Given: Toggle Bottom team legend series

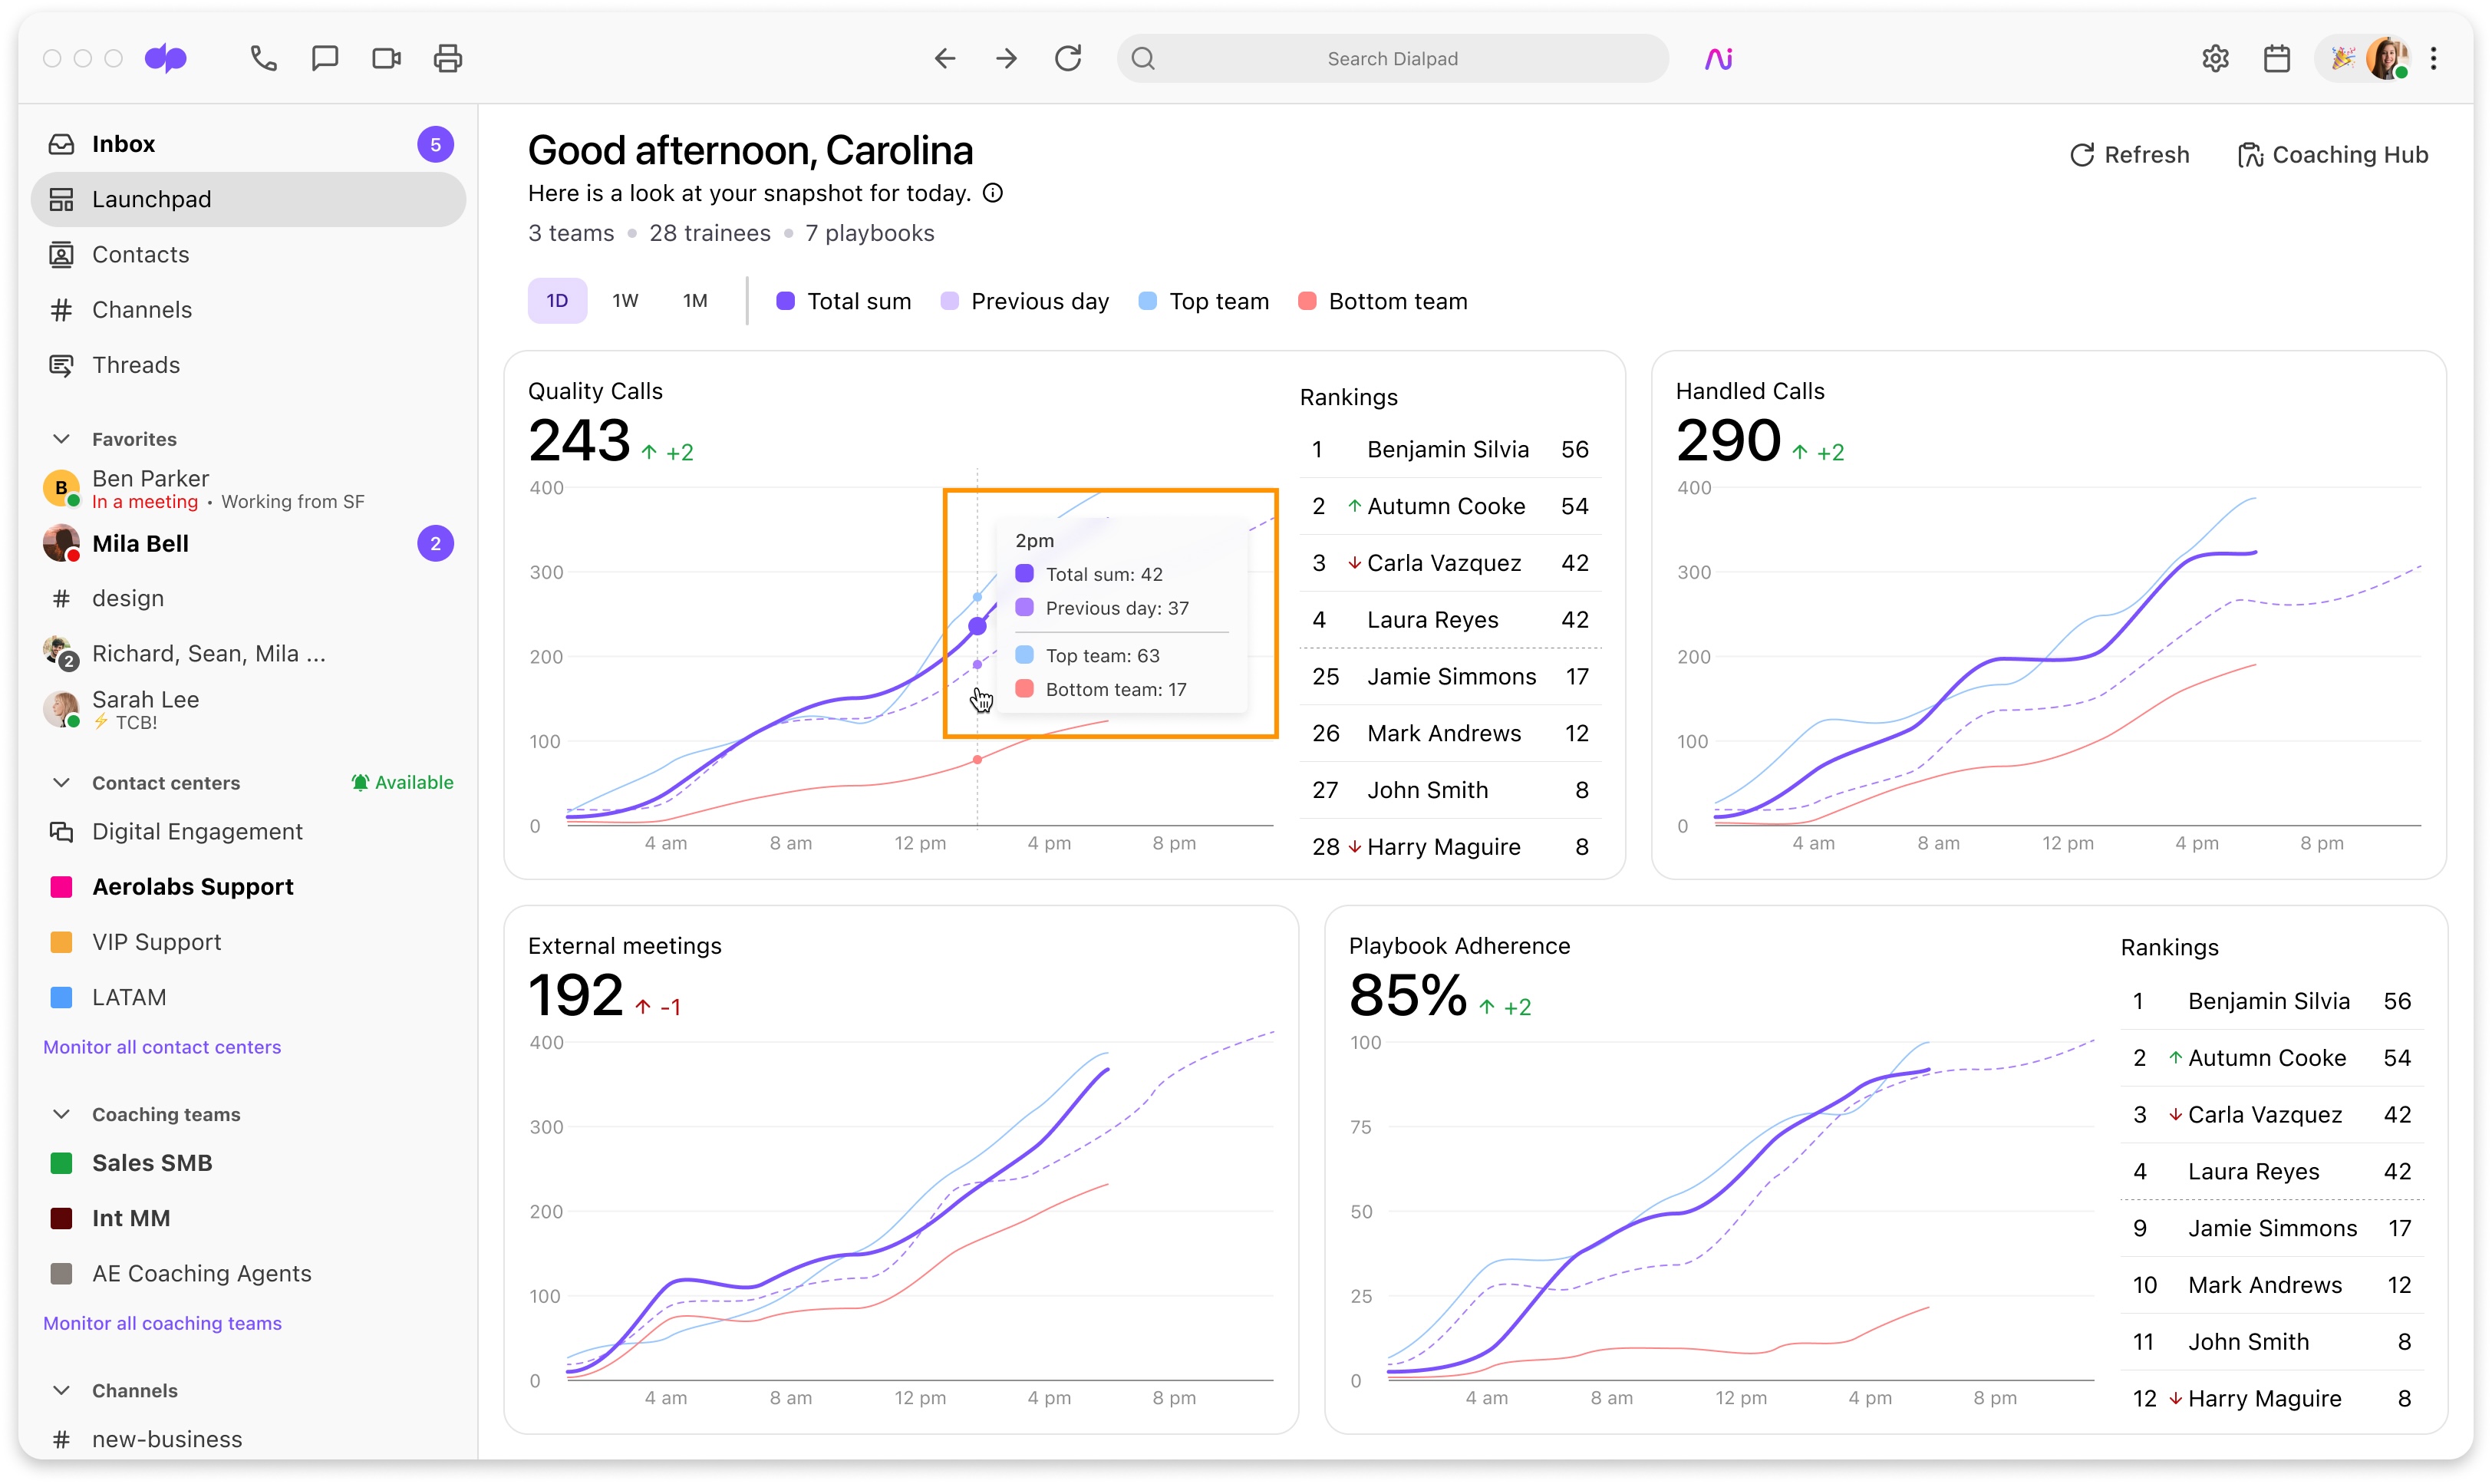Looking at the screenshot, I should click(1383, 301).
